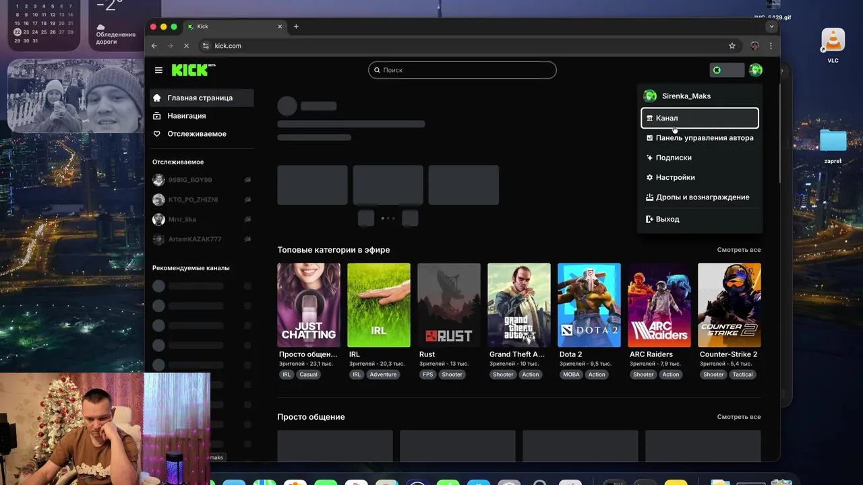Open the ARC Raiders category cover
This screenshot has height=485, width=863.
tap(659, 305)
